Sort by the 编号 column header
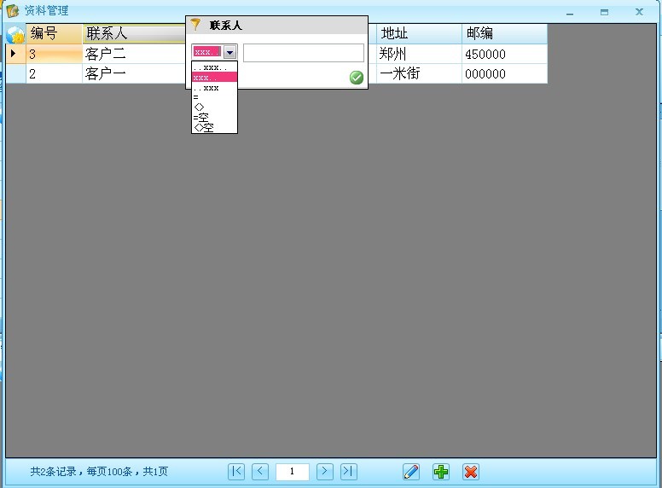Image resolution: width=662 pixels, height=488 pixels. coord(54,33)
